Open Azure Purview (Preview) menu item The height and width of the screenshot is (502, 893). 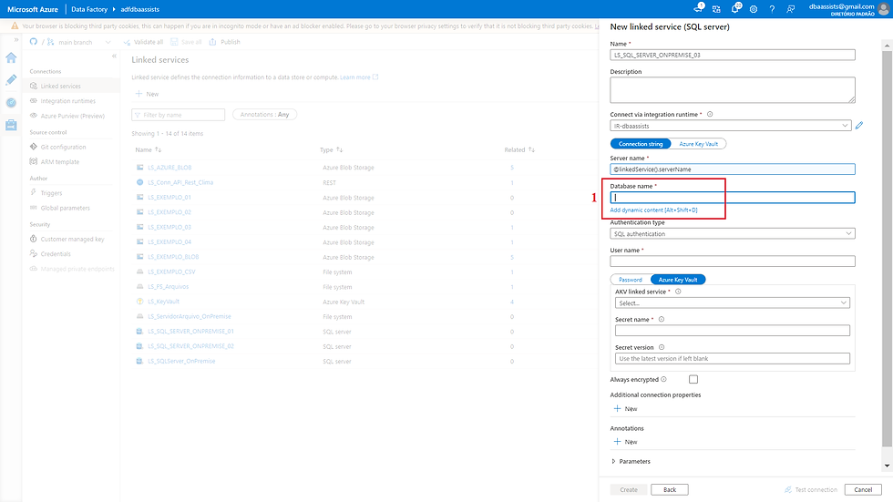72,116
